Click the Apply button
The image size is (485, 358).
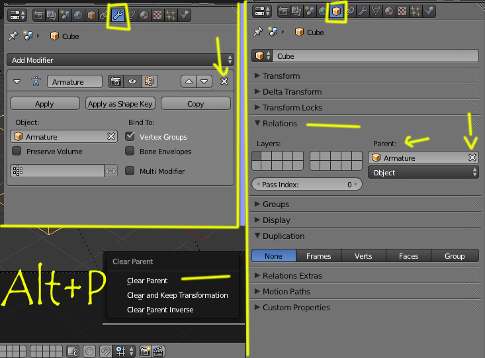coord(45,104)
